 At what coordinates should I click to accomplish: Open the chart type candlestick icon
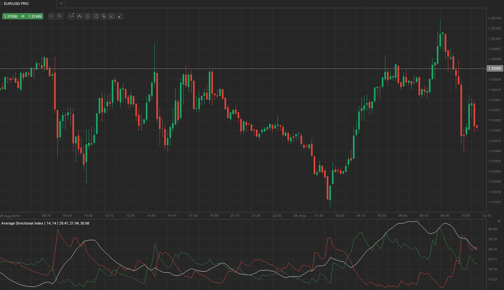pyautogui.click(x=79, y=16)
